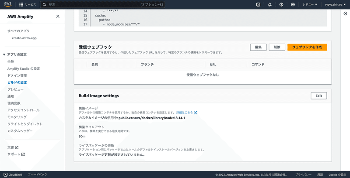The height and width of the screenshot is (178, 350).
Task: Open カスタムヘッダー page
Action: point(20,131)
